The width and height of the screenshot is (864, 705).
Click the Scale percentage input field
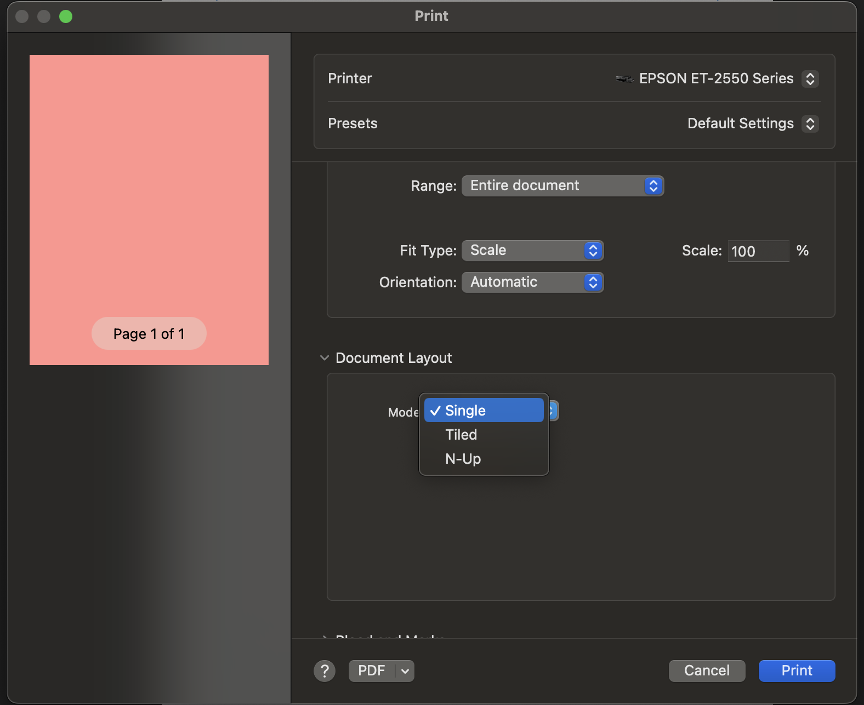pyautogui.click(x=758, y=251)
